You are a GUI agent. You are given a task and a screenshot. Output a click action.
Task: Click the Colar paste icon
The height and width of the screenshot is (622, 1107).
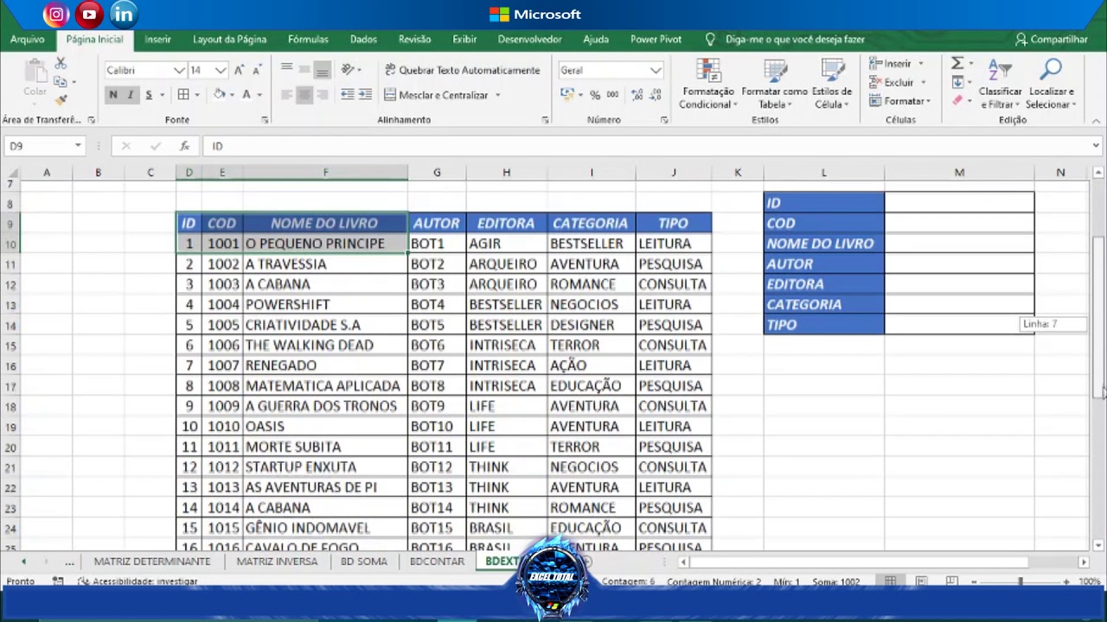[x=35, y=79]
